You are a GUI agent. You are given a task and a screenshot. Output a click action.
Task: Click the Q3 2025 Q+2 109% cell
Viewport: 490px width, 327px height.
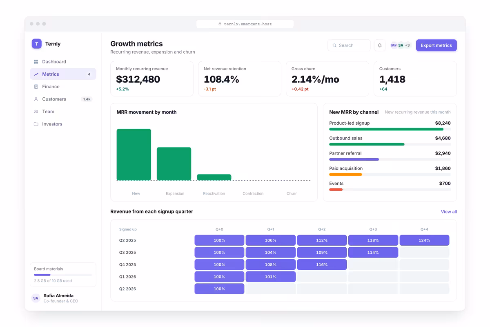click(322, 253)
